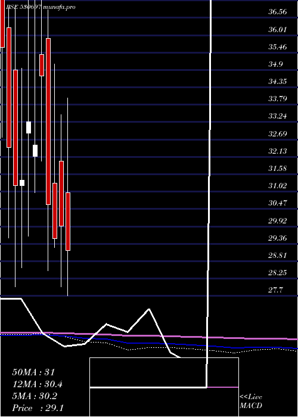The height and width of the screenshot is (417, 298).
Task: Click the 35.46 price axis label
Action: pos(277,47)
